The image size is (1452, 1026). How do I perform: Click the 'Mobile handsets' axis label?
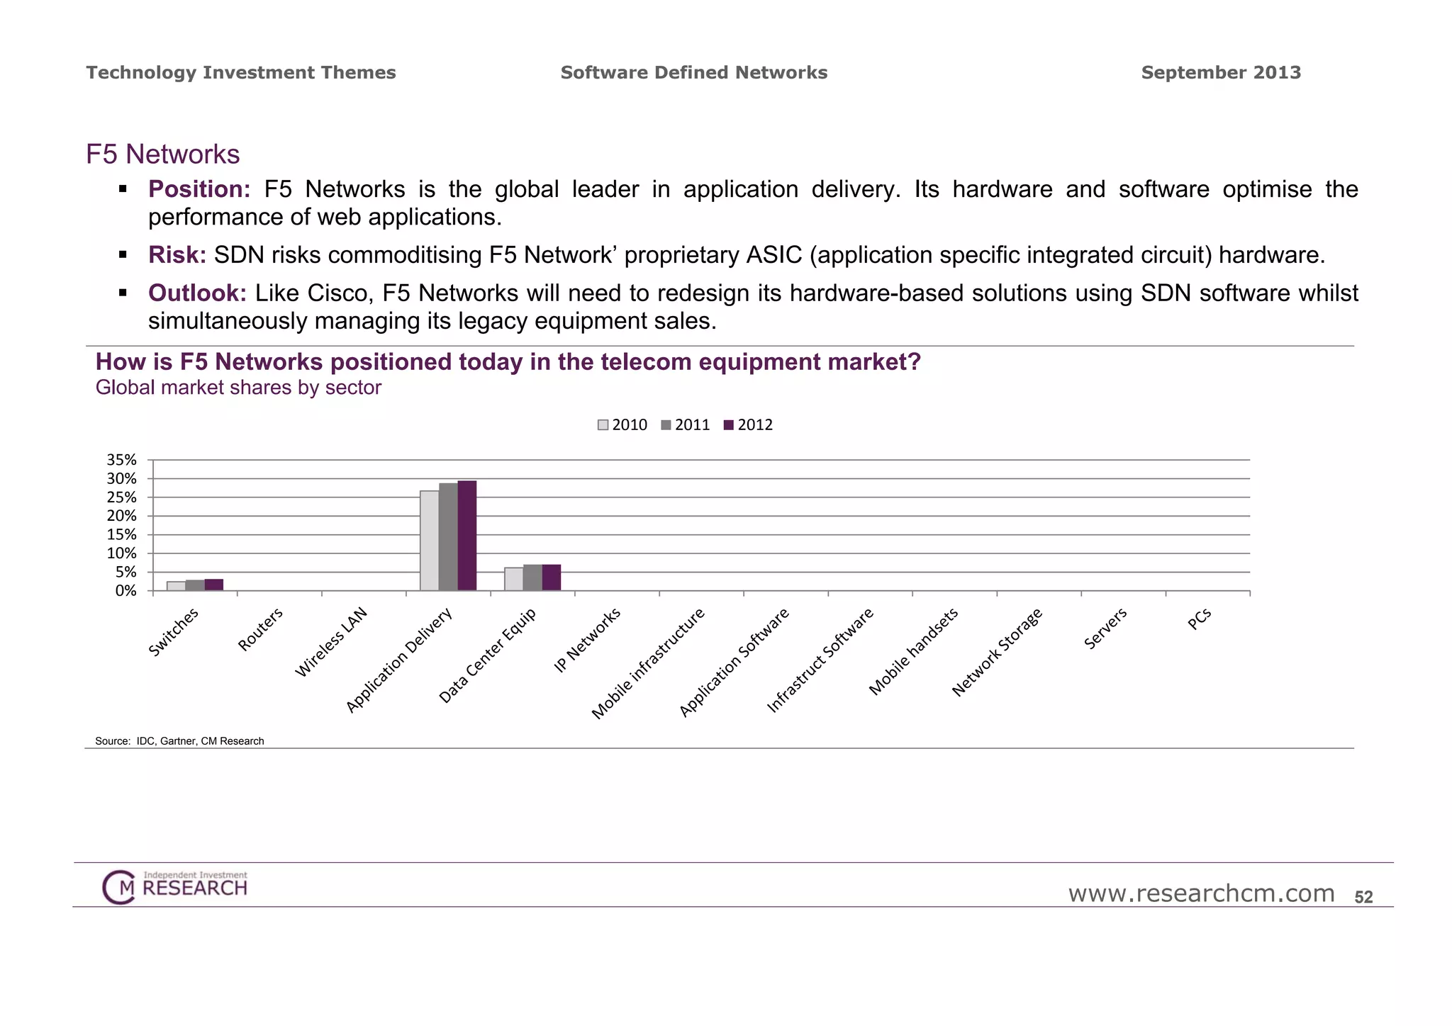(914, 650)
